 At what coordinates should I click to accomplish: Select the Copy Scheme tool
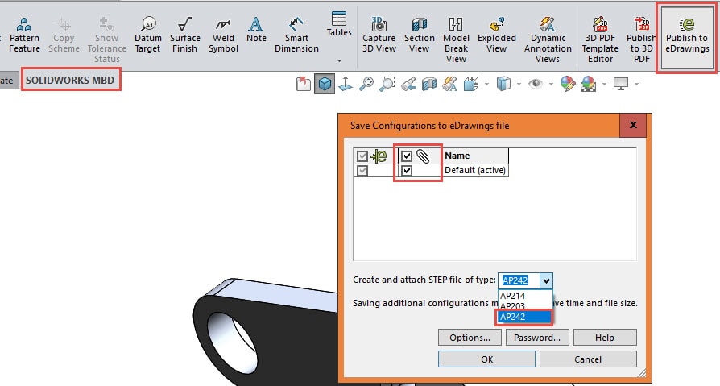tap(64, 35)
